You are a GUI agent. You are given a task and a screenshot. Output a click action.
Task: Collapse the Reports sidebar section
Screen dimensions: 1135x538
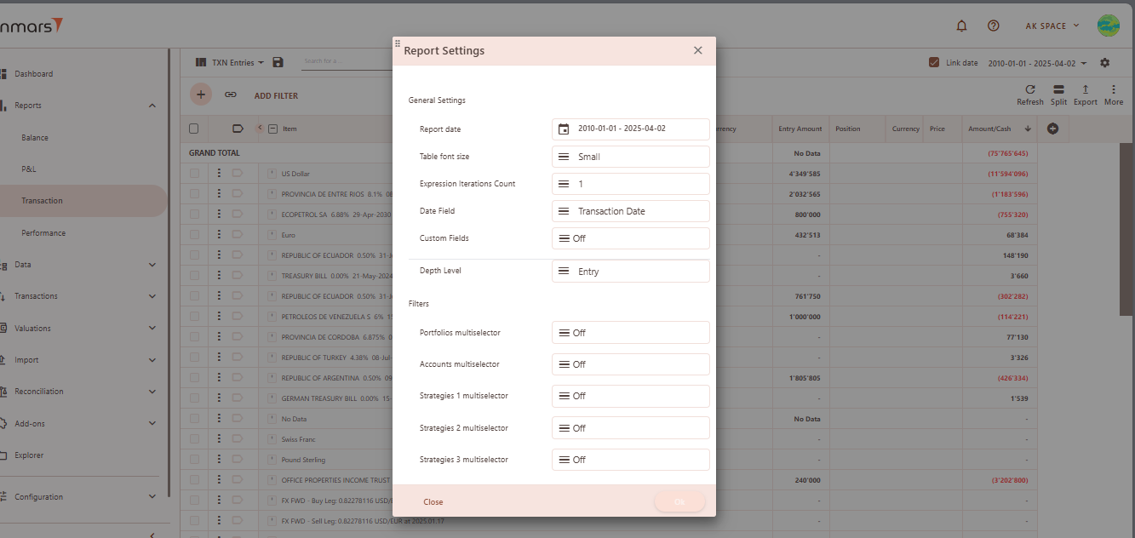(152, 106)
